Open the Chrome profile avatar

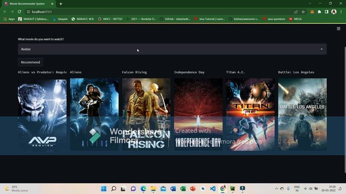[x=334, y=12]
